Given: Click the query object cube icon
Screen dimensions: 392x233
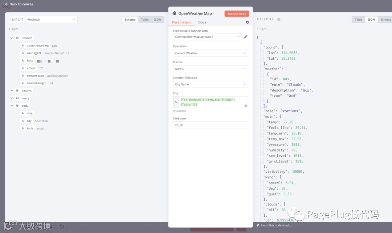Looking at the screenshot, I should pos(17,98).
